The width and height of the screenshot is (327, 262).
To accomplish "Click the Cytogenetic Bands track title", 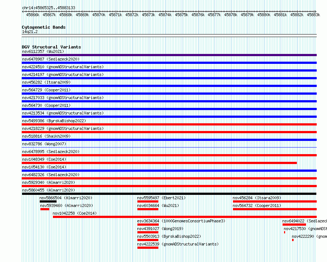I will [44, 27].
